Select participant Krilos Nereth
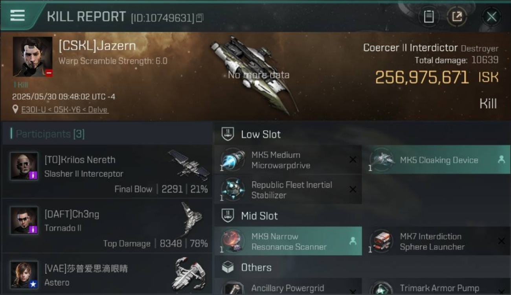The height and width of the screenshot is (295, 511). pos(107,171)
